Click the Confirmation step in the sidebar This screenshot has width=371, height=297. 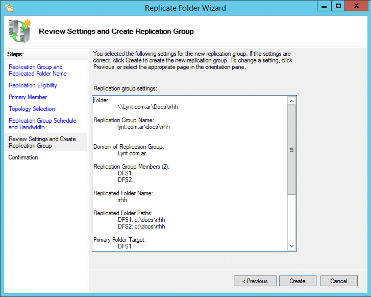click(23, 158)
